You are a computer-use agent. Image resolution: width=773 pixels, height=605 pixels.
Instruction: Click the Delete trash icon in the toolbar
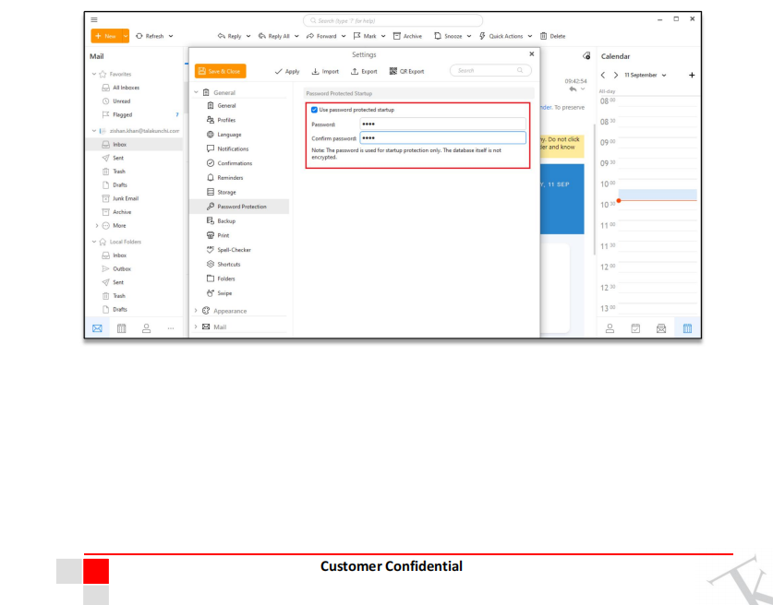point(543,36)
